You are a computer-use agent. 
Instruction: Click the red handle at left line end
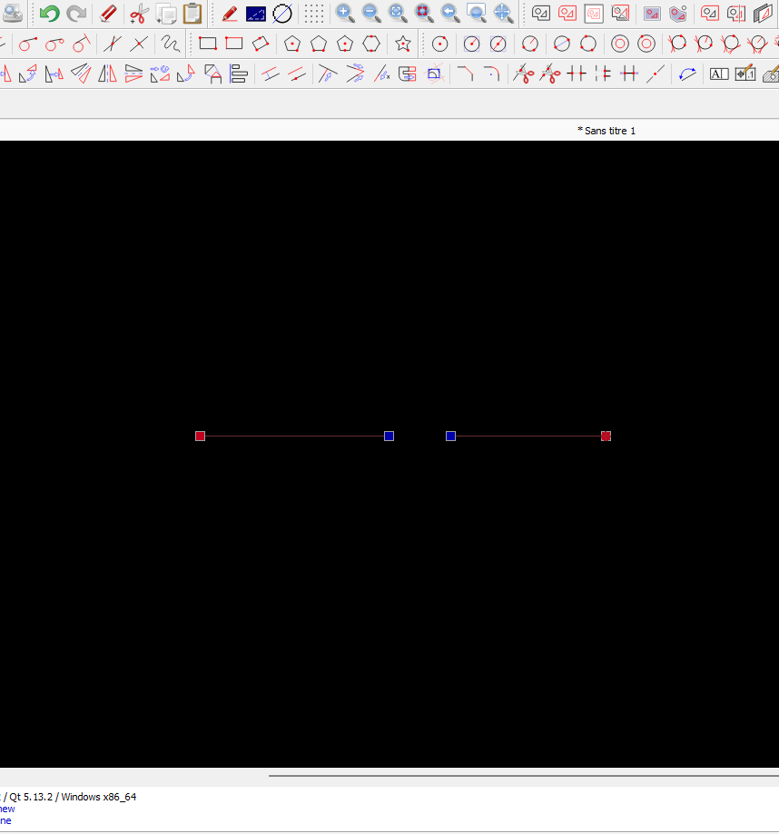coord(201,437)
